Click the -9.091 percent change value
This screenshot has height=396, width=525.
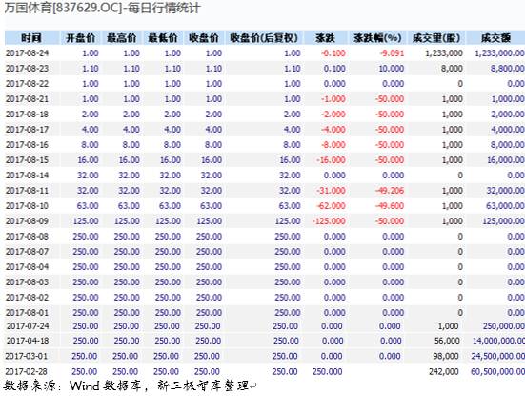392,53
